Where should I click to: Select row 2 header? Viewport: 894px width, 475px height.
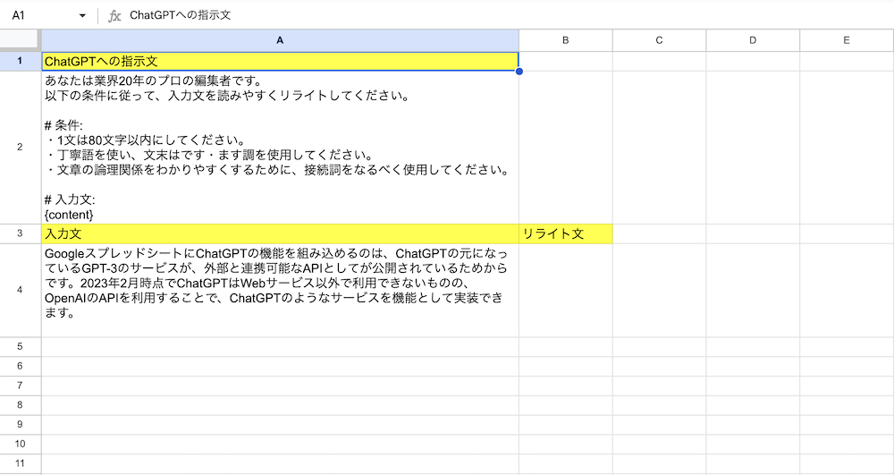tap(21, 147)
